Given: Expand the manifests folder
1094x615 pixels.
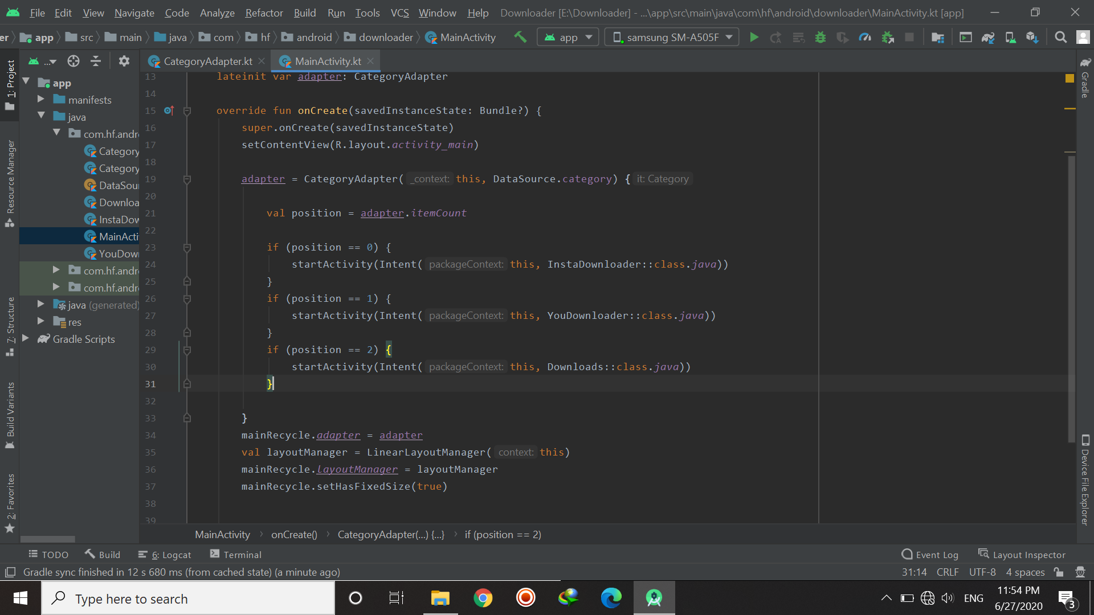Looking at the screenshot, I should [x=41, y=99].
